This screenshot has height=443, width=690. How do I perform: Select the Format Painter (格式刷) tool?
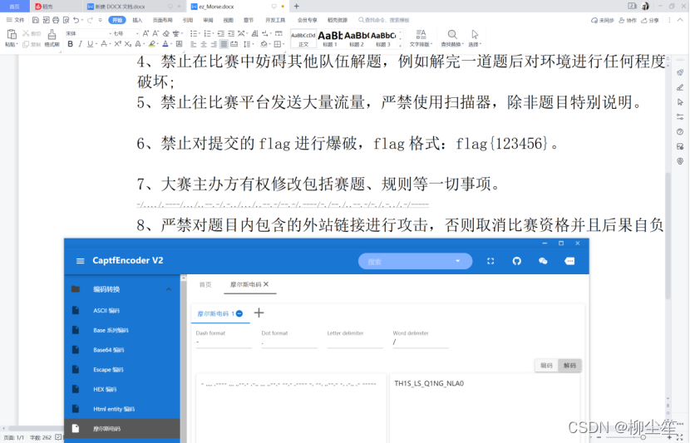[52, 38]
